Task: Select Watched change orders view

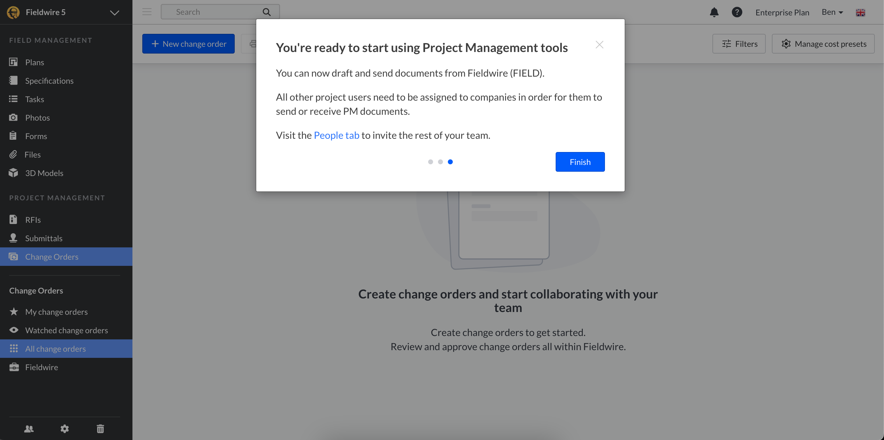Action: tap(66, 330)
